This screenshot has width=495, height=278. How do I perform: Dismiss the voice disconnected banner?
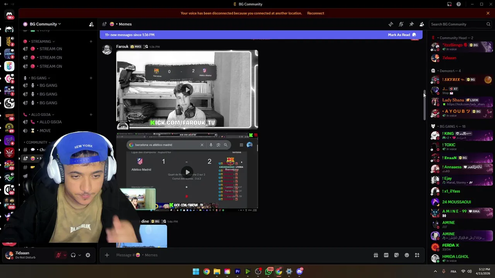(488, 13)
